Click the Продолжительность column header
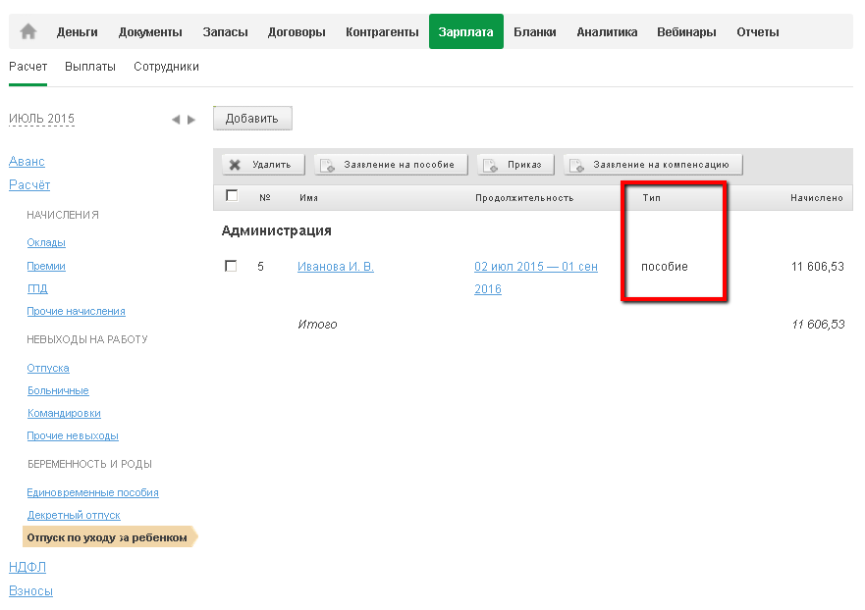This screenshot has height=610, width=865. (x=524, y=198)
